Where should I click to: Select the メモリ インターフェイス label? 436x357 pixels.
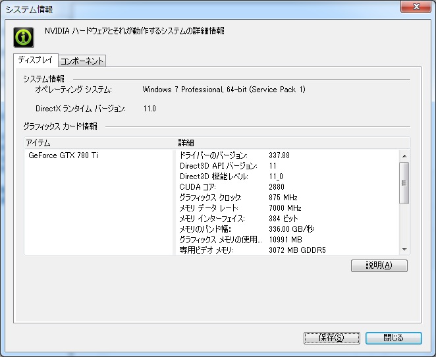(x=212, y=219)
